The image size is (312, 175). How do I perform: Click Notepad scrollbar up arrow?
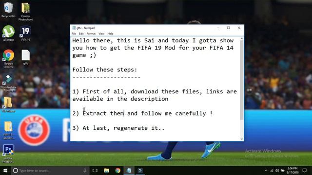click(x=242, y=39)
